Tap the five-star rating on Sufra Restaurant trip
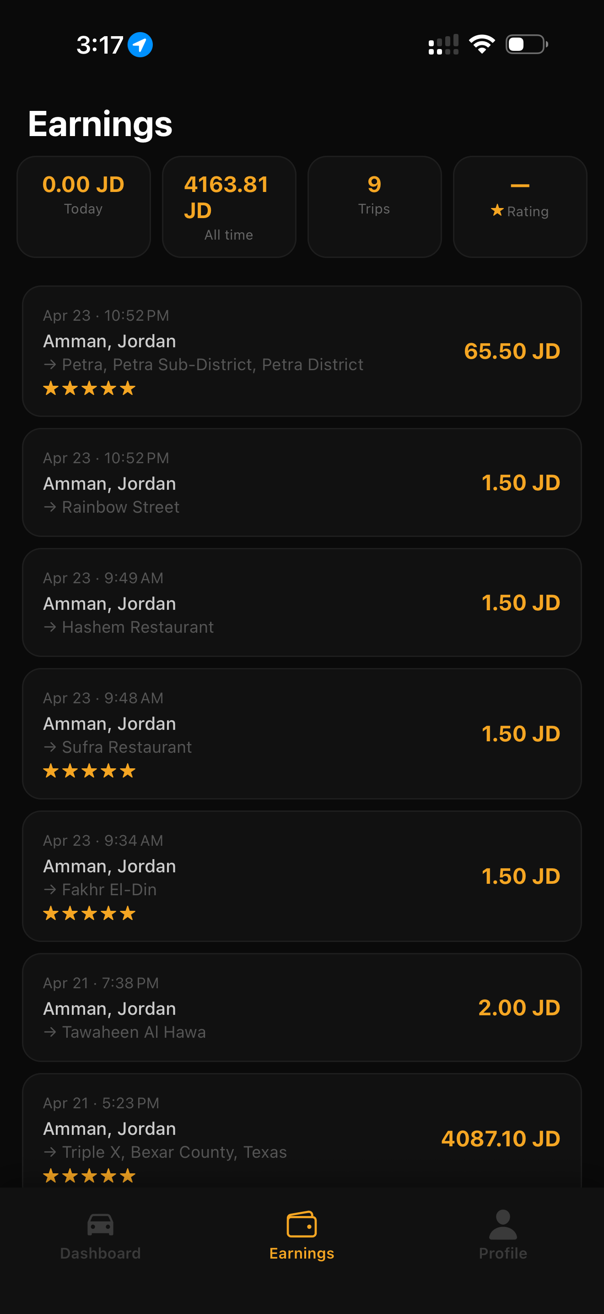604x1314 pixels. pyautogui.click(x=89, y=771)
